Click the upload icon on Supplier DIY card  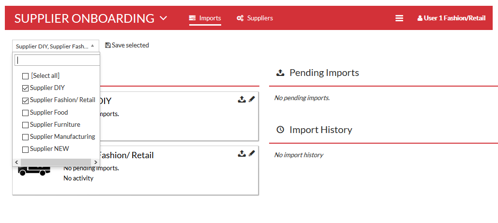[241, 100]
